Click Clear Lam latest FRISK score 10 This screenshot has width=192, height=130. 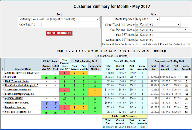[x=56, y=112]
